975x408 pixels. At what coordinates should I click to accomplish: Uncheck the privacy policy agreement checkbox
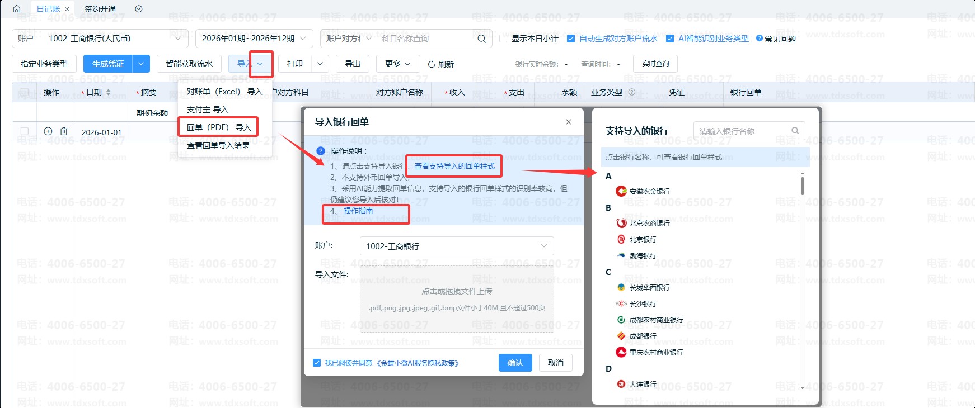click(x=317, y=363)
